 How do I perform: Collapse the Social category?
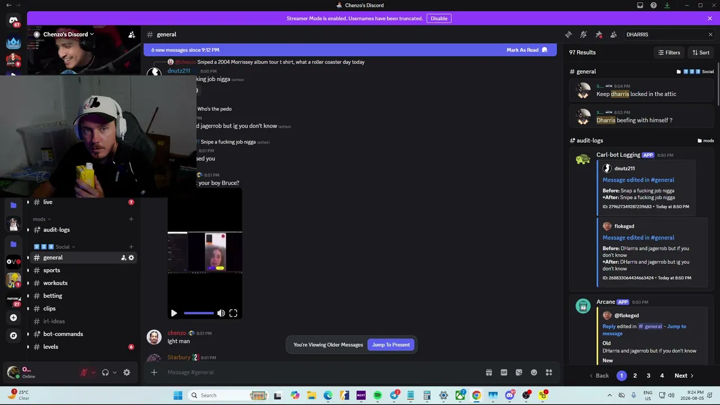pos(55,246)
